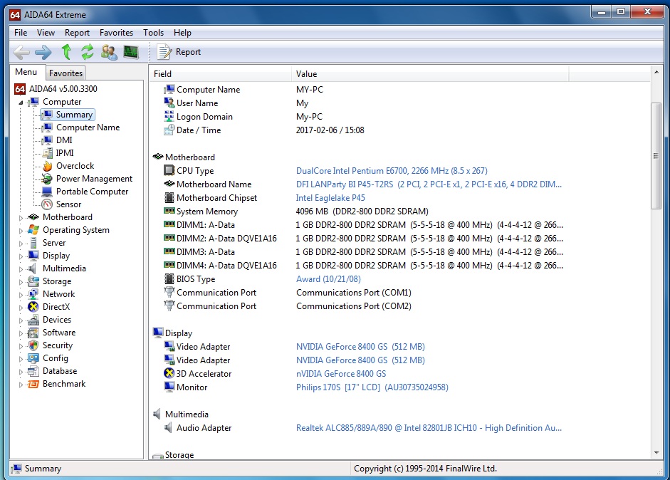Click the green Up arrow toolbar icon

(66, 52)
